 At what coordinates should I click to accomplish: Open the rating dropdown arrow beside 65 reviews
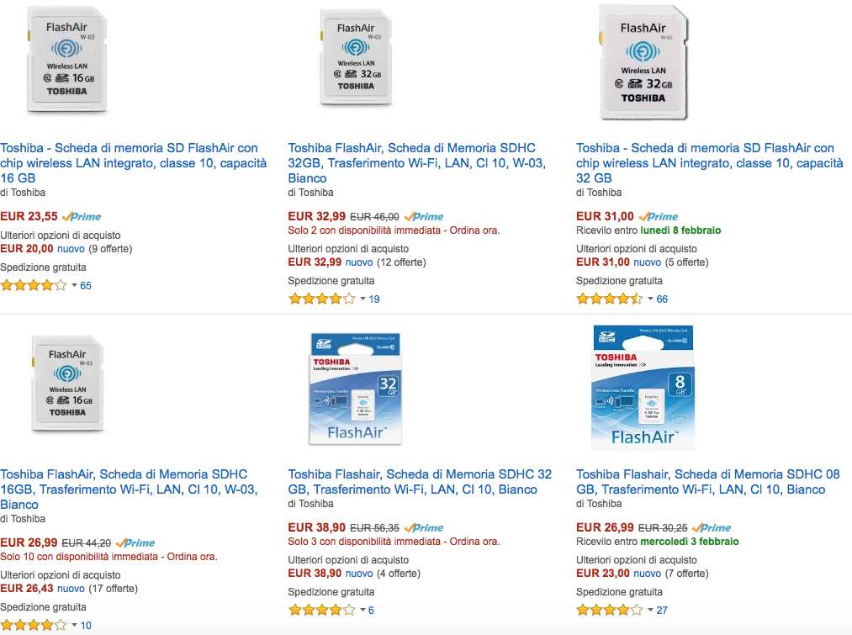(x=74, y=286)
